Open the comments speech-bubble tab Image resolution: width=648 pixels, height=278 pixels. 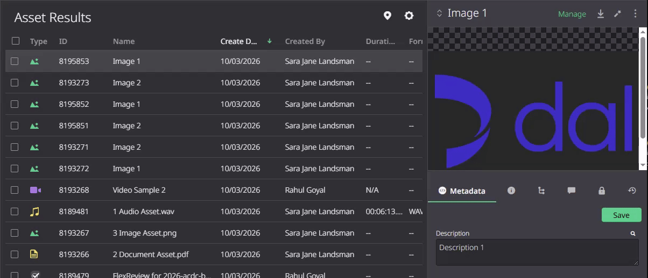572,191
